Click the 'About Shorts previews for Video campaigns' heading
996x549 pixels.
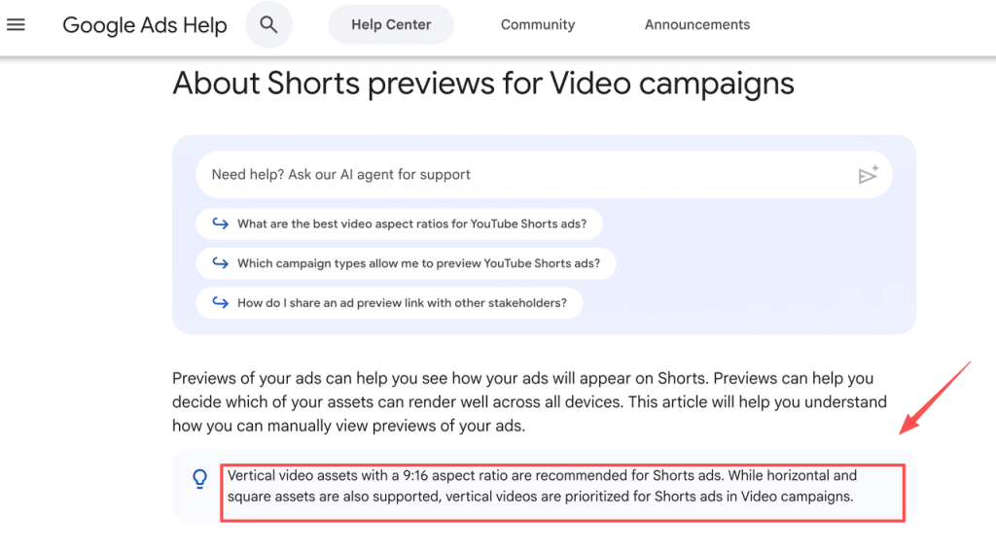coord(483,84)
